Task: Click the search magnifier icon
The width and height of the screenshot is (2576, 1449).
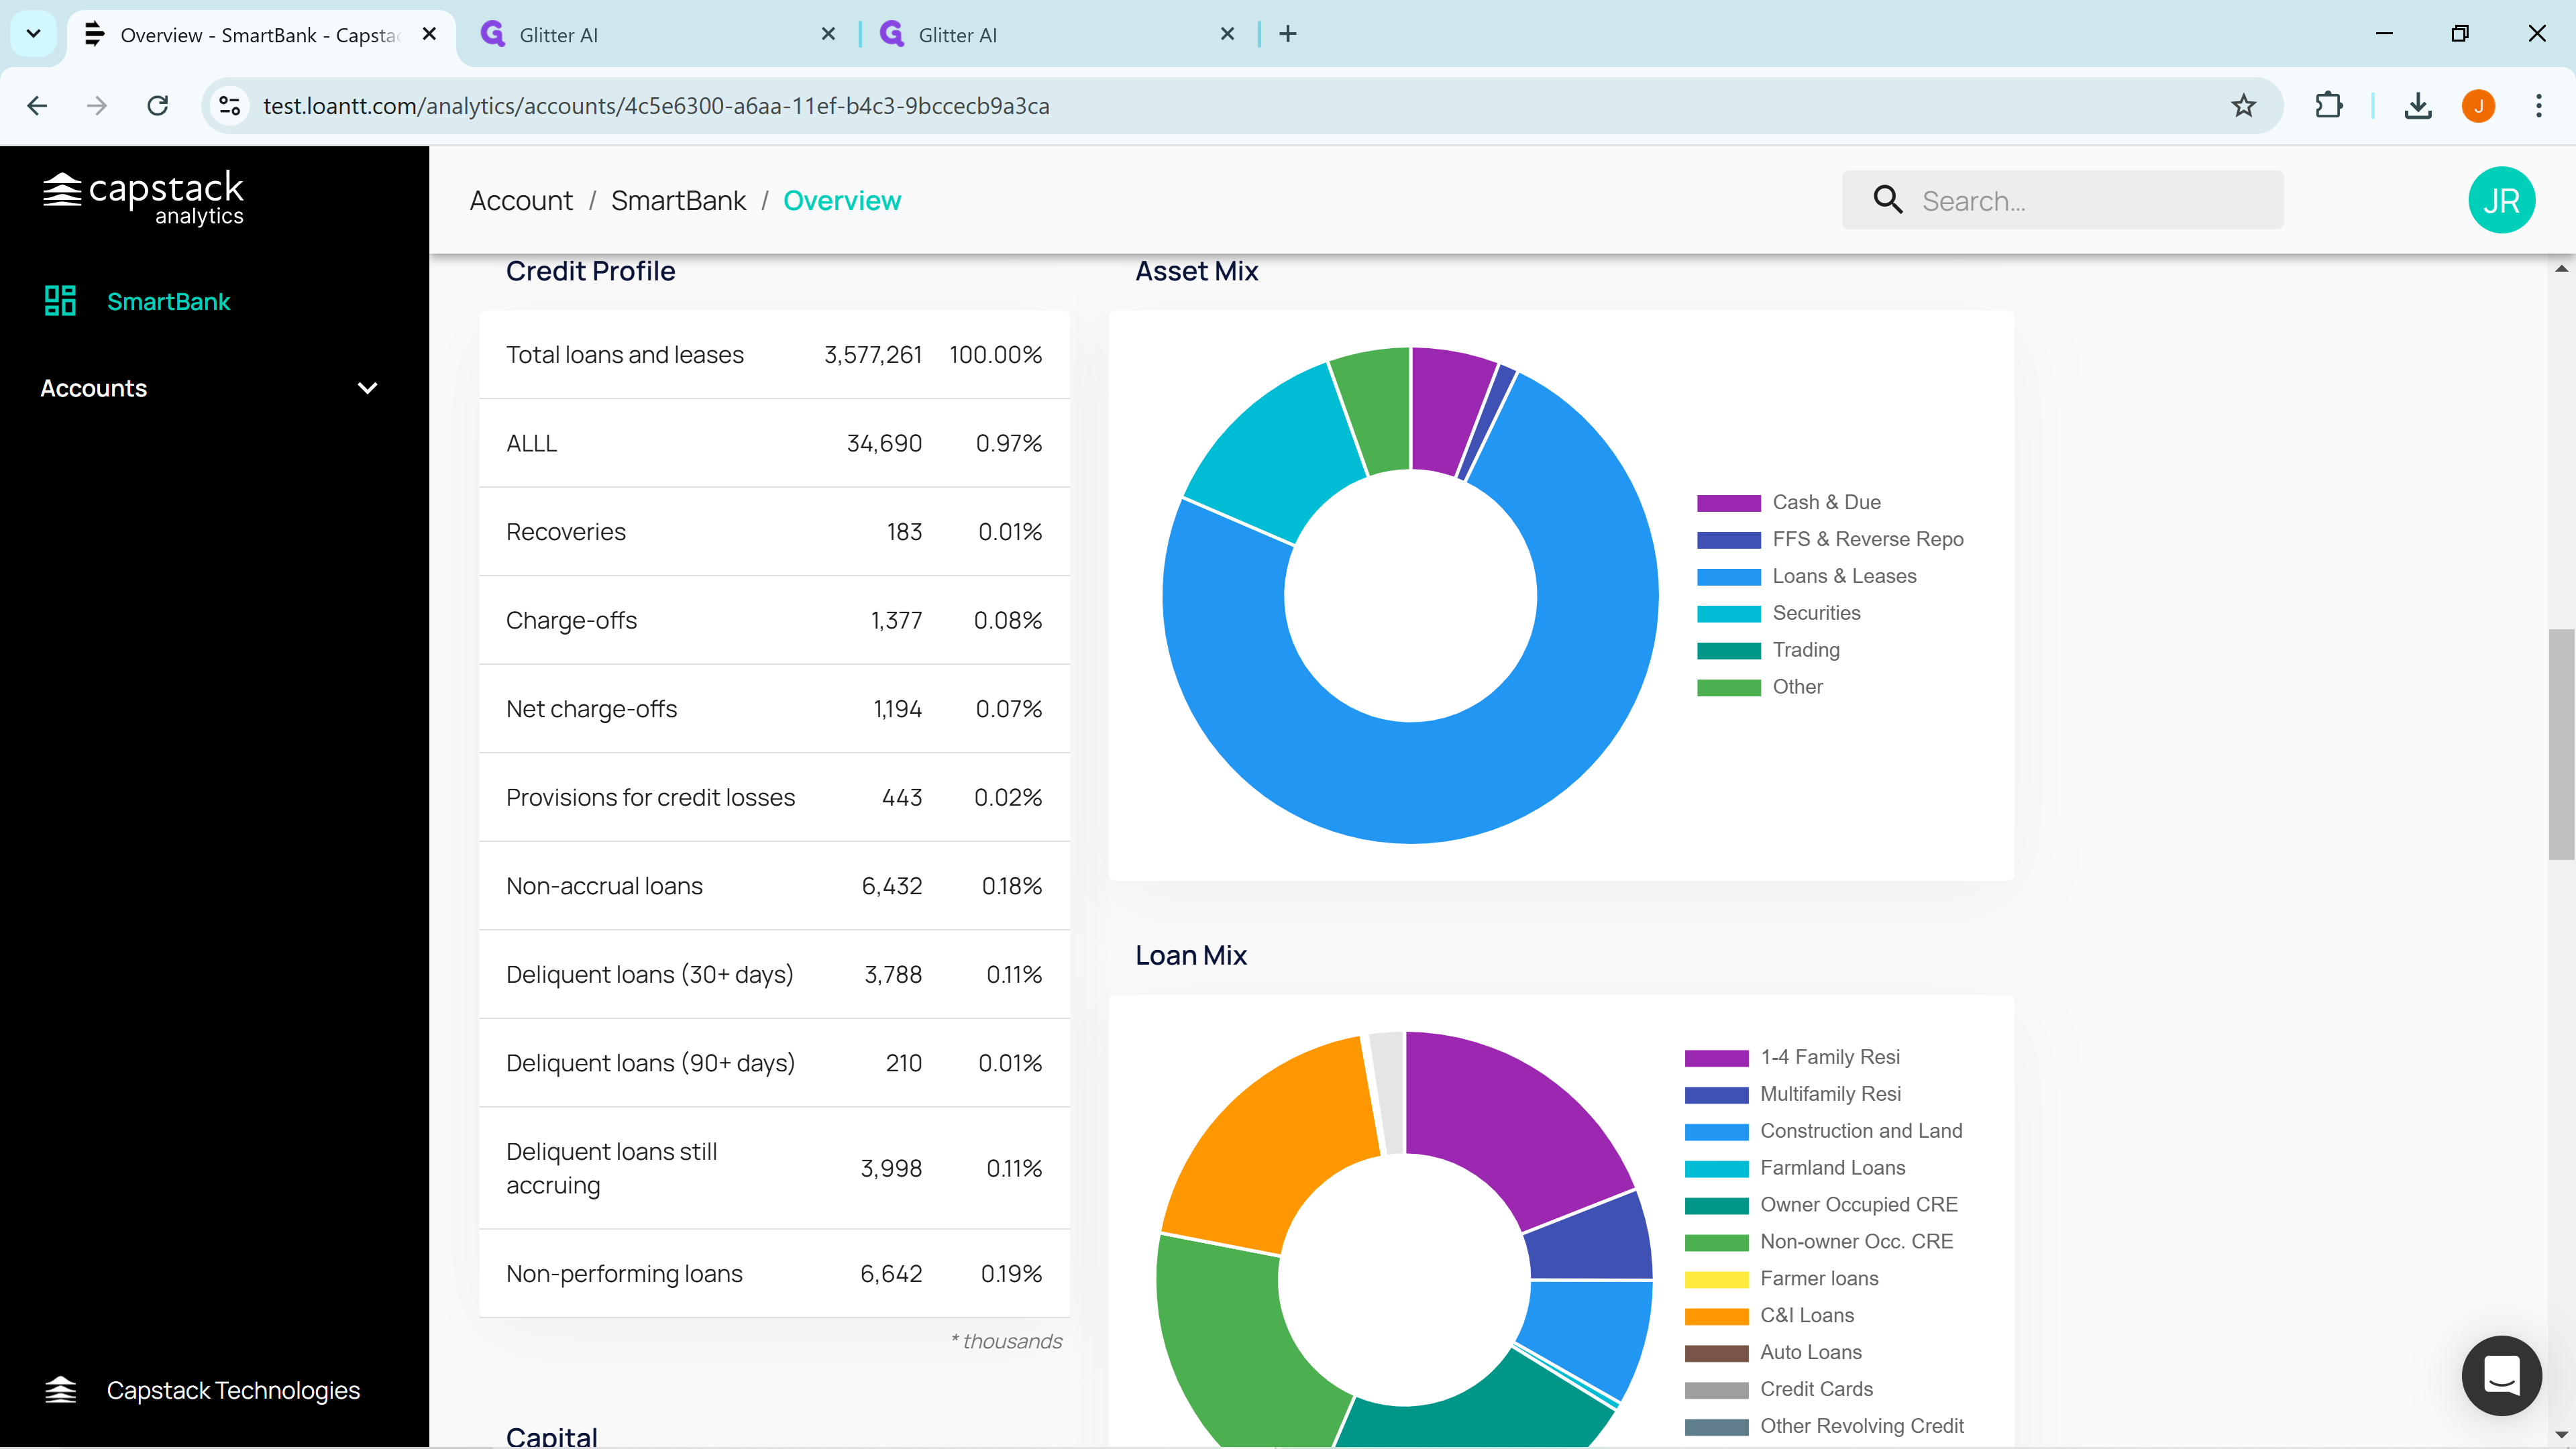Action: tap(1887, 200)
